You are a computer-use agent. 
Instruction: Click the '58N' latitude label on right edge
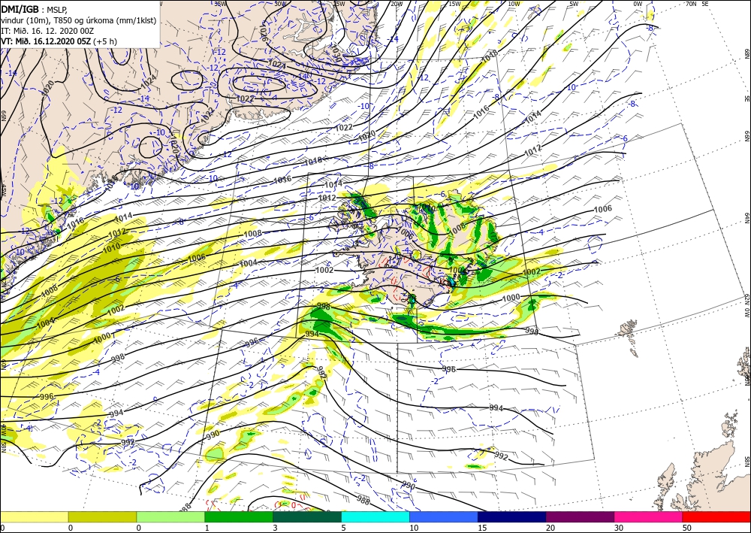pyautogui.click(x=746, y=462)
